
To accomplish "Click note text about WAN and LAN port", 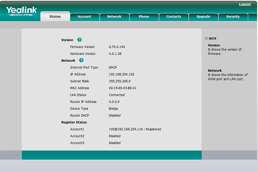I will pos(228,77).
